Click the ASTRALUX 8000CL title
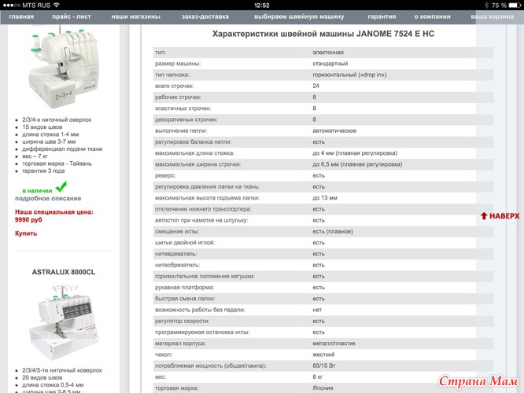Image resolution: width=524 pixels, height=393 pixels. (x=64, y=272)
